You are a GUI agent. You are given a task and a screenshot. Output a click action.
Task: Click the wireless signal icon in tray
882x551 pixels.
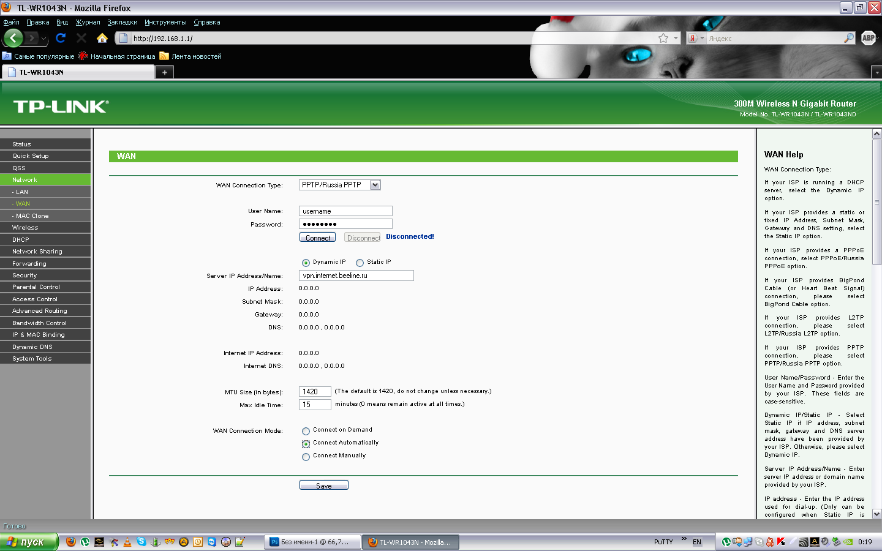point(804,542)
